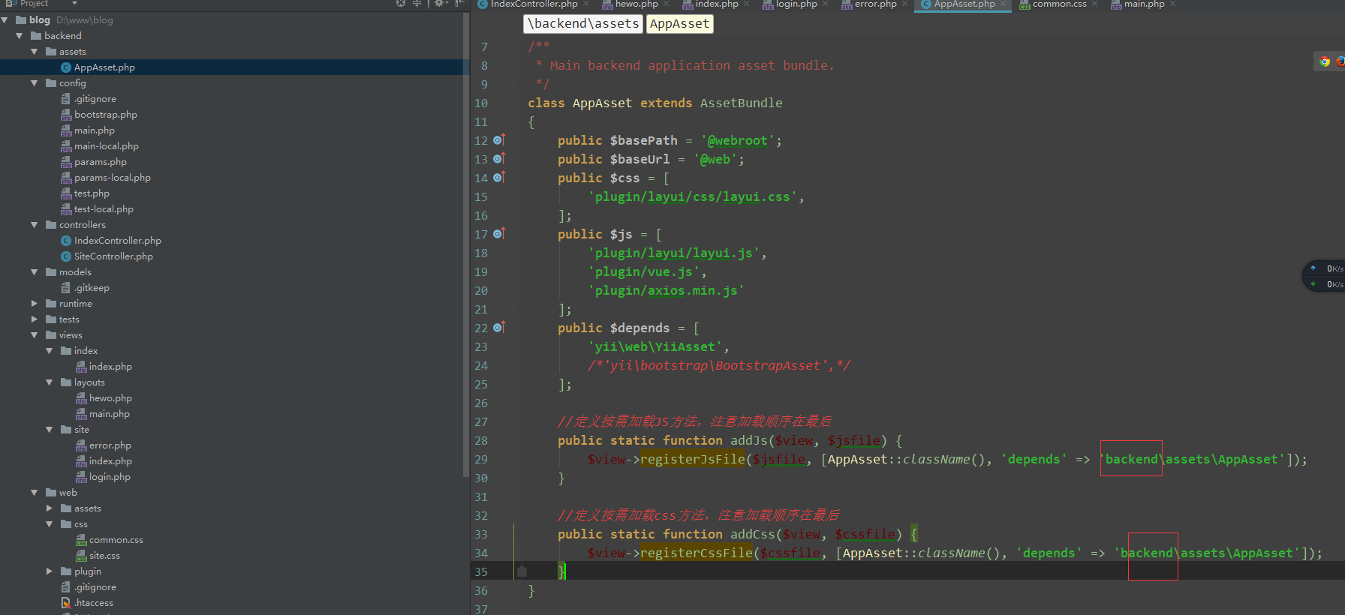Select .htaccess file in web folder

click(93, 603)
